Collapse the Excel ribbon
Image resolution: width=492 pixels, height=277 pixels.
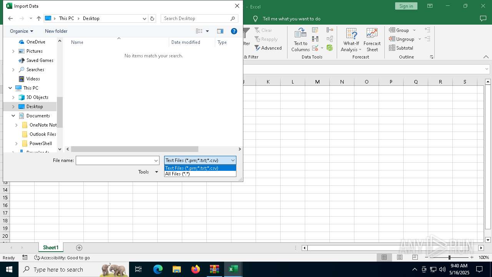(x=486, y=57)
